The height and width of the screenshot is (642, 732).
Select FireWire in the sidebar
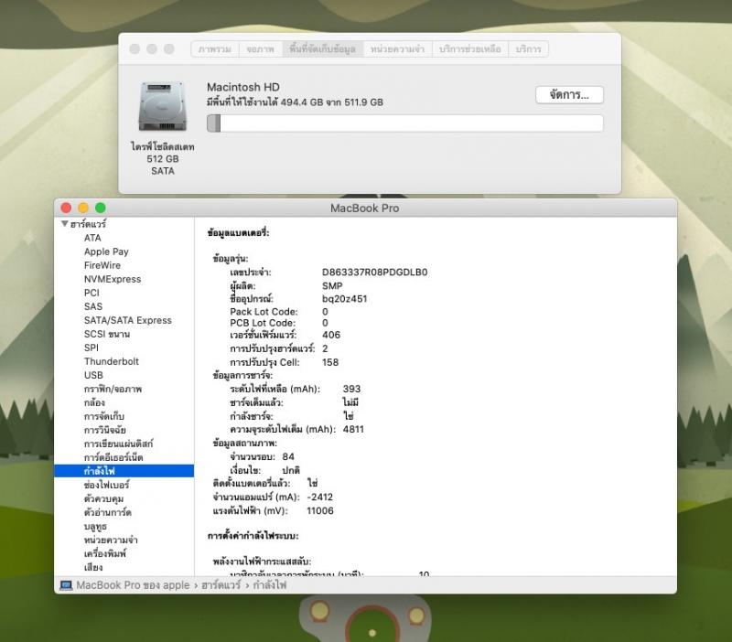coord(102,265)
